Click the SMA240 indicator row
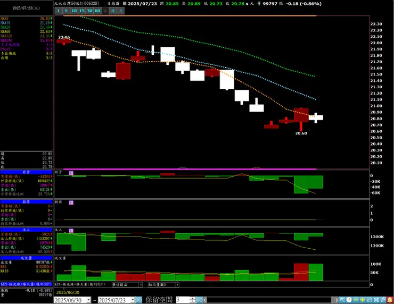Image resolution: width=394 pixels, height=304 pixels. tap(27, 40)
